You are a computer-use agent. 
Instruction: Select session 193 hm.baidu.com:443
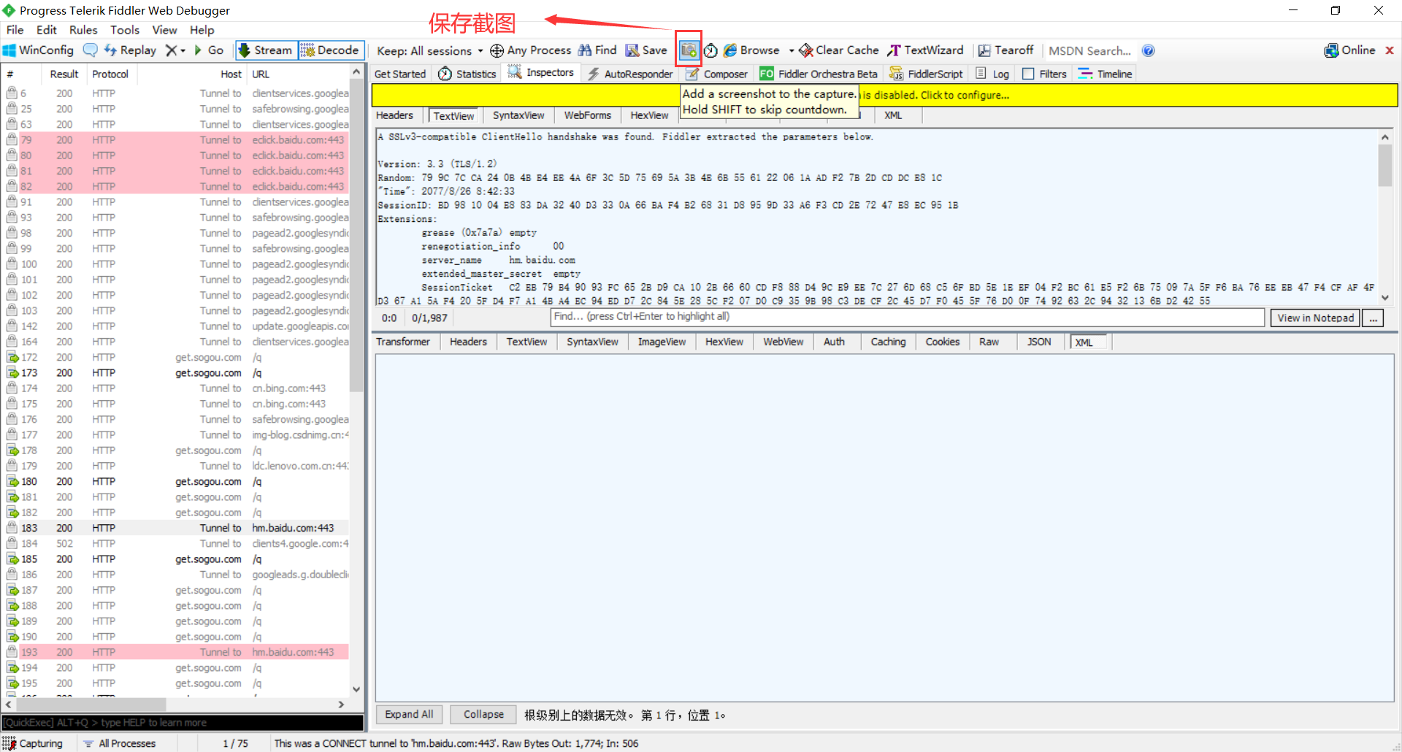pos(175,652)
